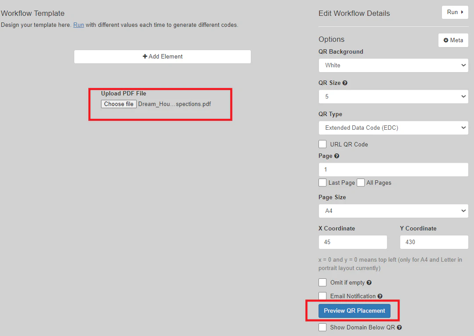Toggle Show Domain Below QR checkbox
Viewport: 474px width, 336px height.
pos(323,327)
